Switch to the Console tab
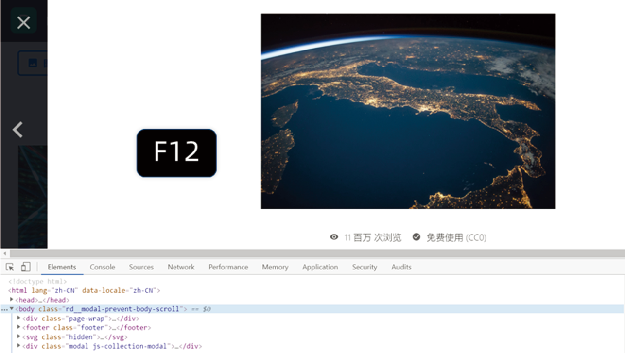Viewport: 625px width, 353px height. click(x=103, y=267)
